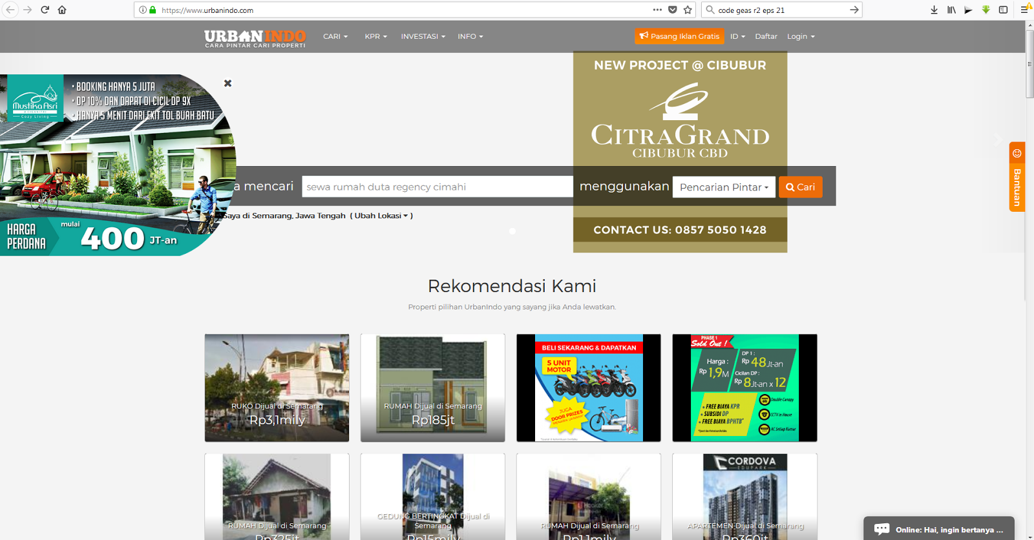Click the scrollbar up arrow
This screenshot has height=540, width=1034.
pyautogui.click(x=1029, y=25)
